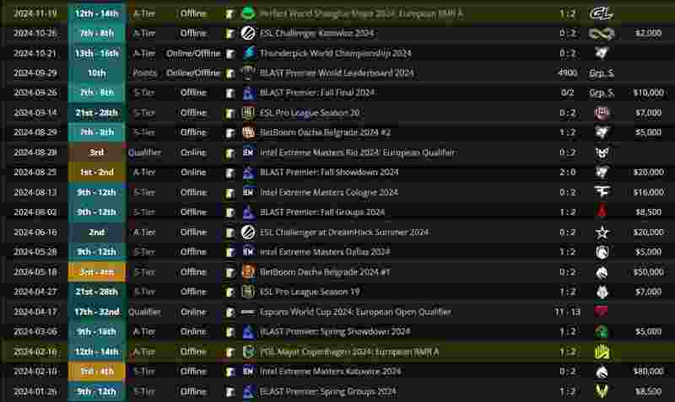Click the ESL Pro League Season 20 icon
The width and height of the screenshot is (675, 402).
pos(248,113)
